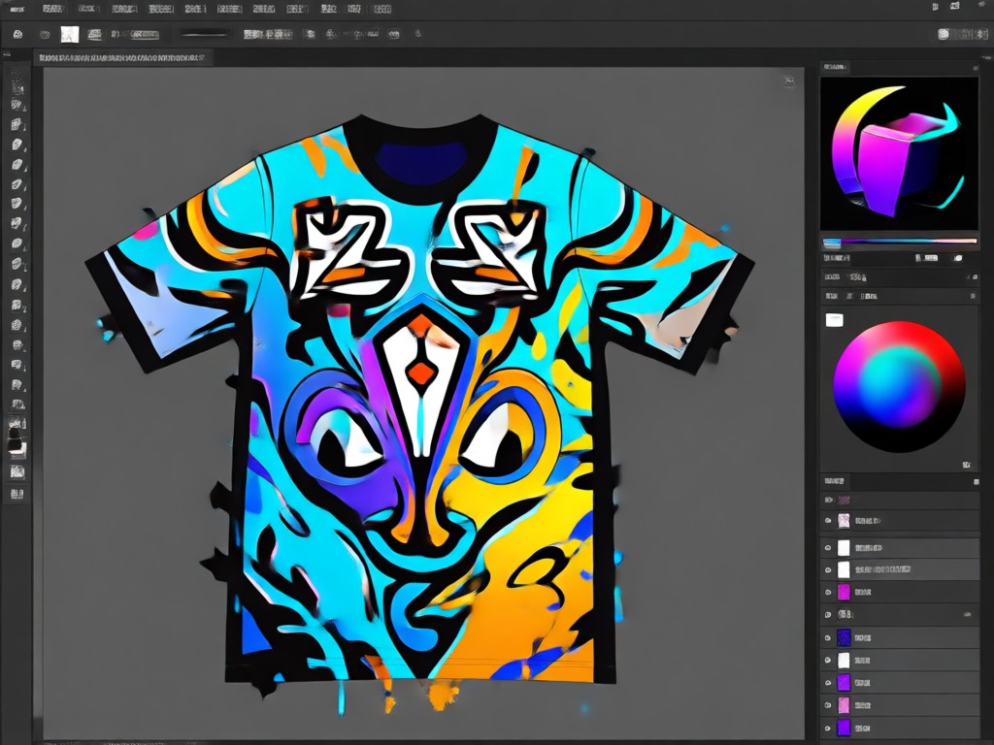Click the foreground/background color swatches in the left toolbar
The image size is (994, 745).
pos(17,441)
